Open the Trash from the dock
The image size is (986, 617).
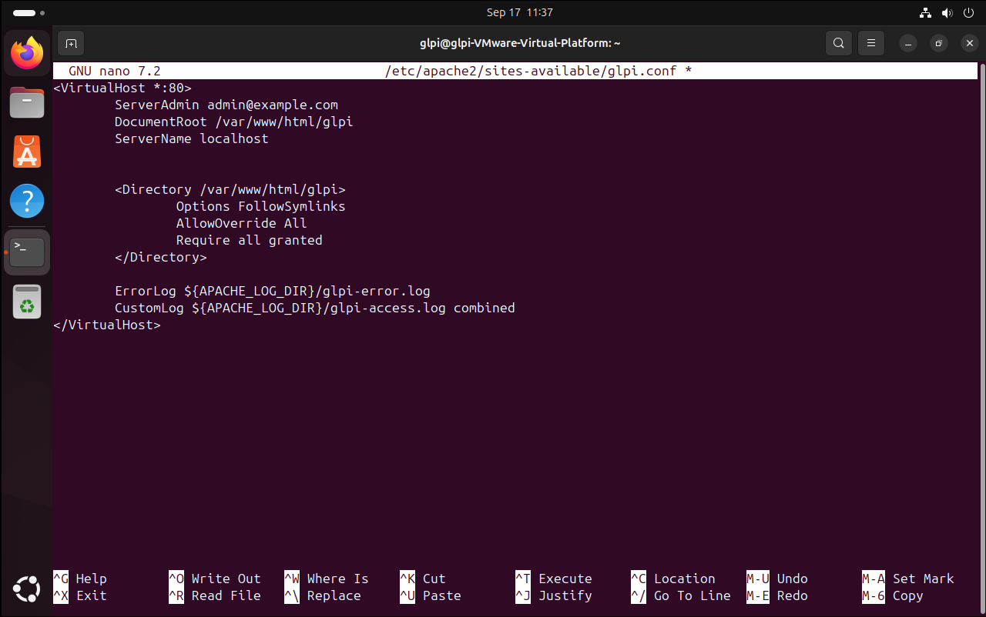(x=27, y=302)
